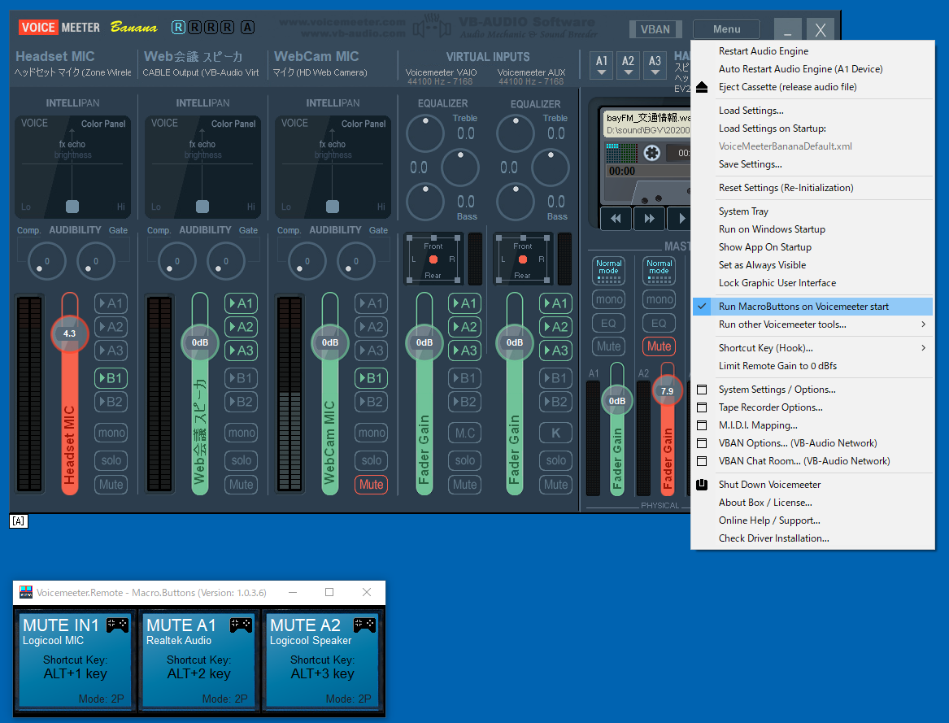Unmute the A2 master bus
The height and width of the screenshot is (723, 949).
[x=659, y=346]
